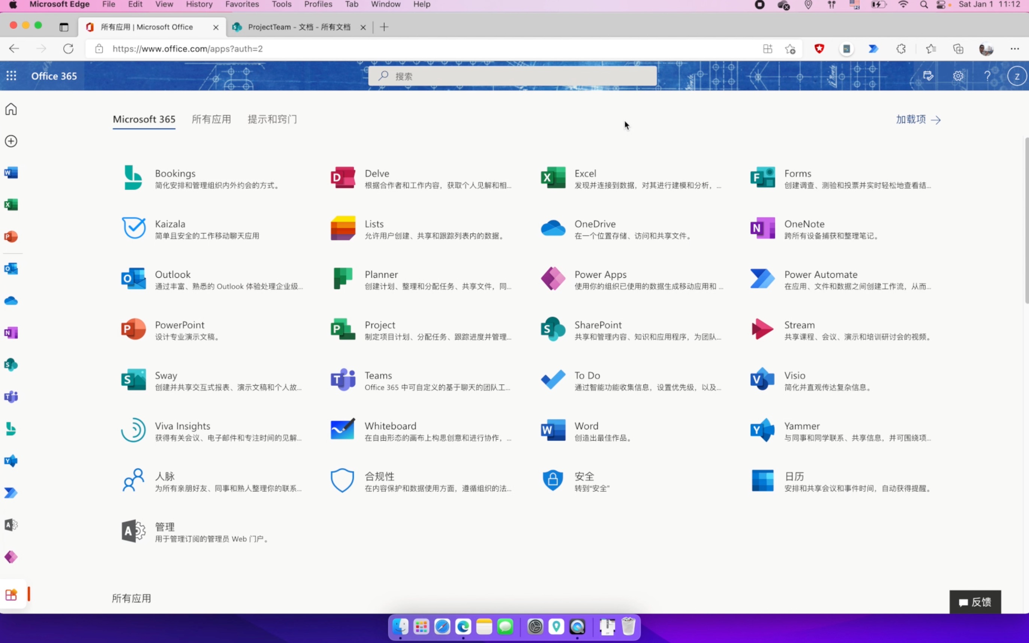Open the Profiles menu in the menu bar
The width and height of the screenshot is (1029, 643).
pos(318,4)
